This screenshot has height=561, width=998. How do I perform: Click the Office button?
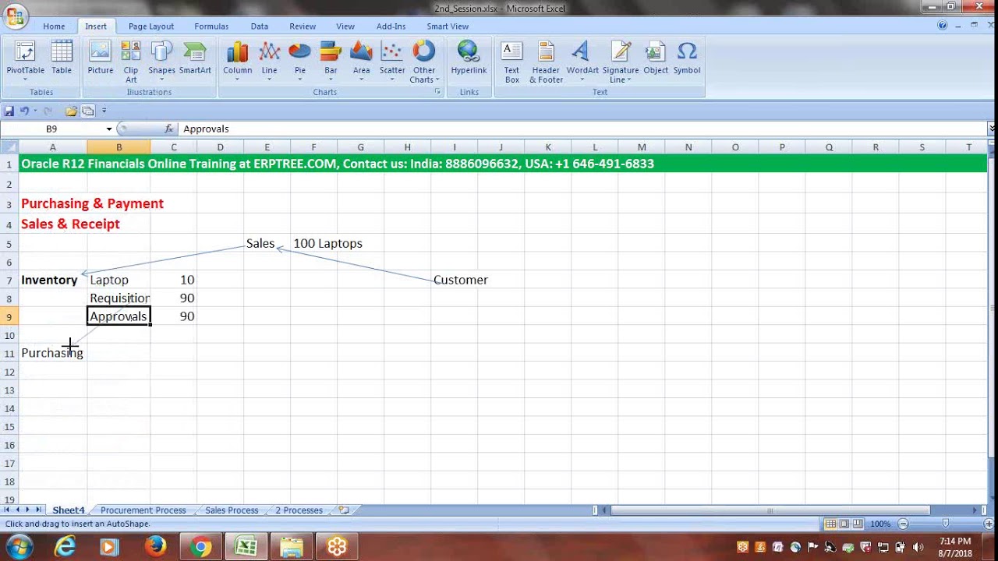15,15
